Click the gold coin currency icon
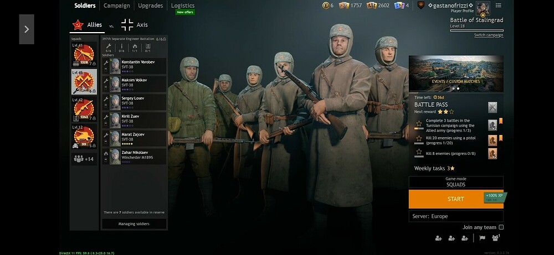Viewport: 554px width, 255px height. click(x=325, y=6)
